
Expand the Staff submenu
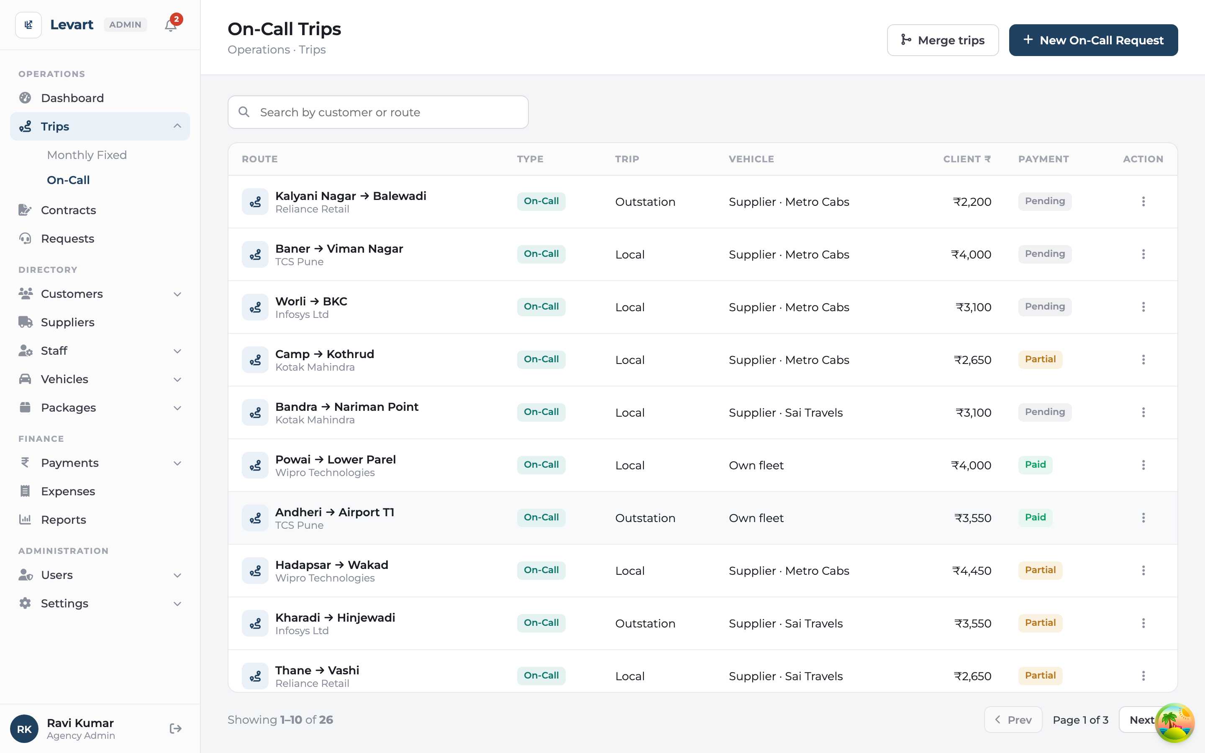(177, 351)
